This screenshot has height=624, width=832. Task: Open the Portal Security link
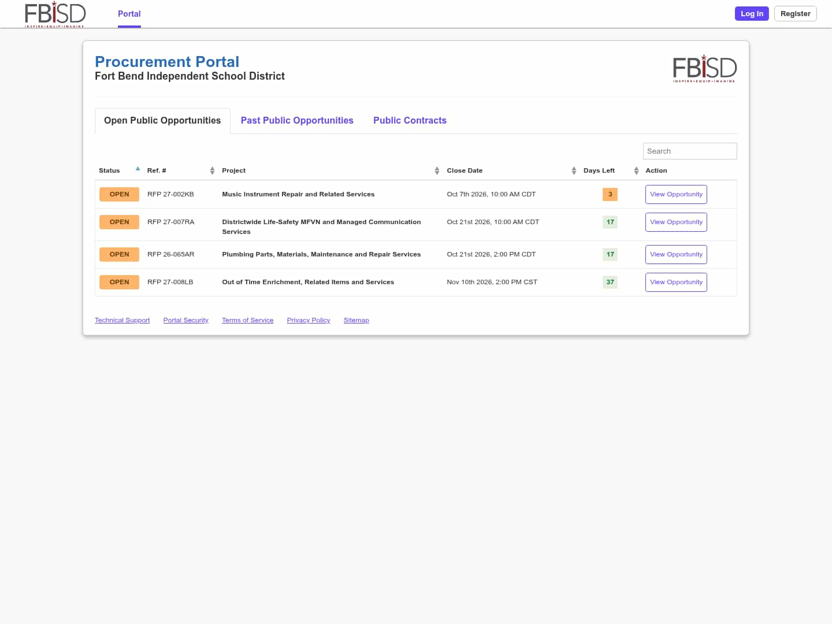click(185, 320)
